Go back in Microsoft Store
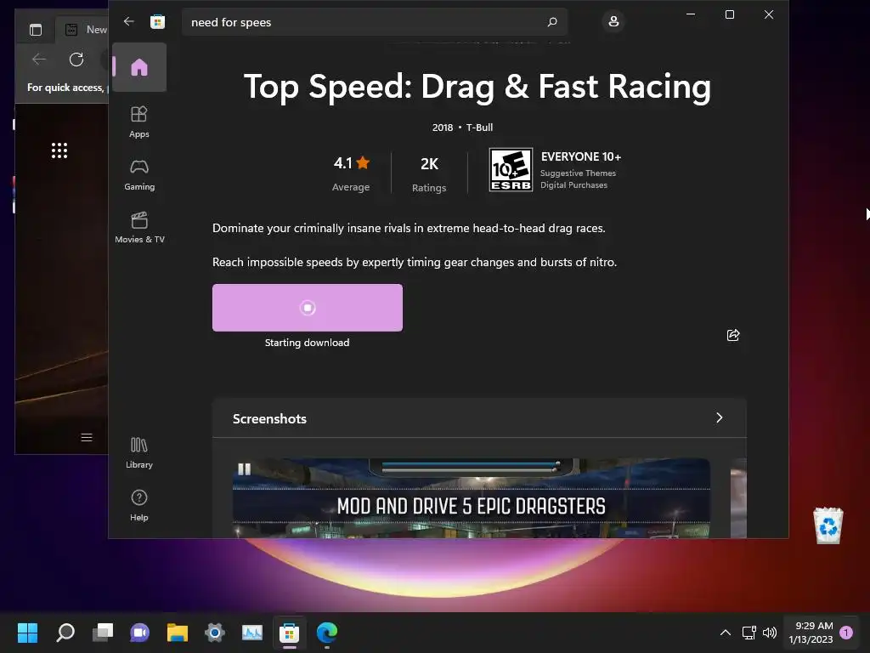Screen dimensions: 870x653 pyautogui.click(x=129, y=21)
